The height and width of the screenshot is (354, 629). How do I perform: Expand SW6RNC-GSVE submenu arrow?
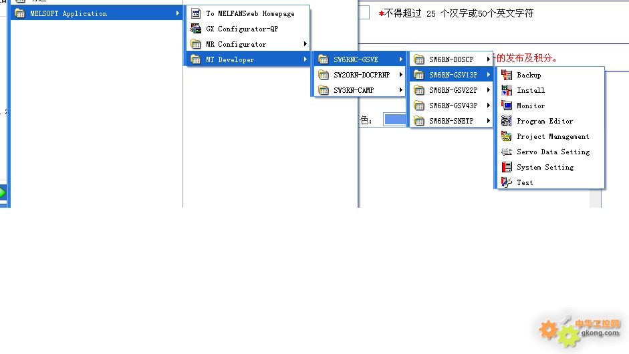click(401, 59)
